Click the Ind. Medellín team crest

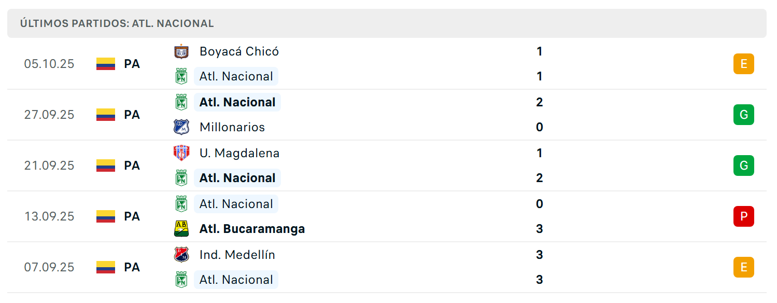[x=181, y=255]
